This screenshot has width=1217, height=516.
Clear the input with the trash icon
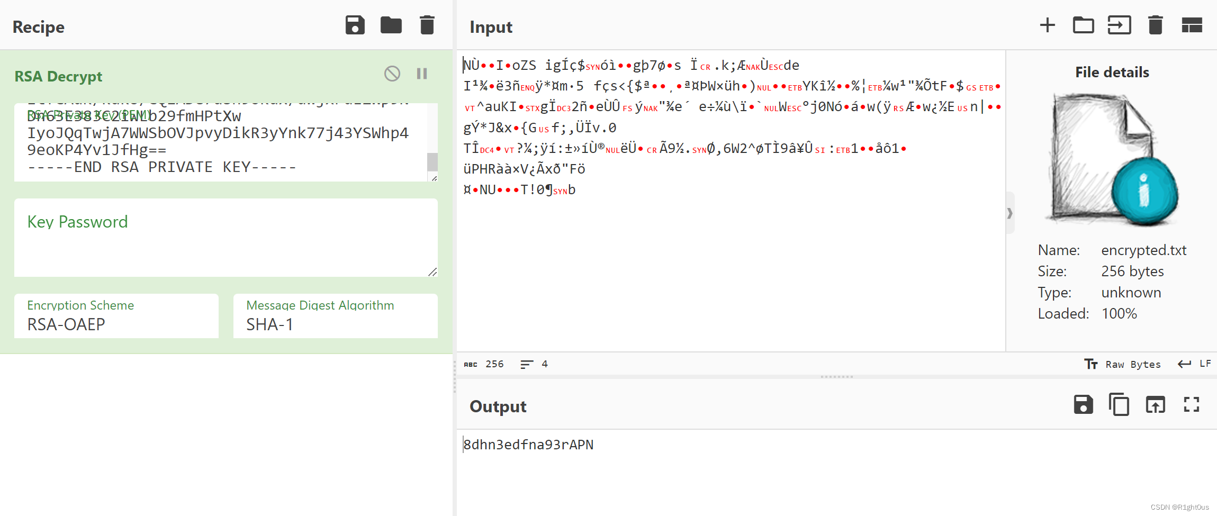pos(1155,25)
